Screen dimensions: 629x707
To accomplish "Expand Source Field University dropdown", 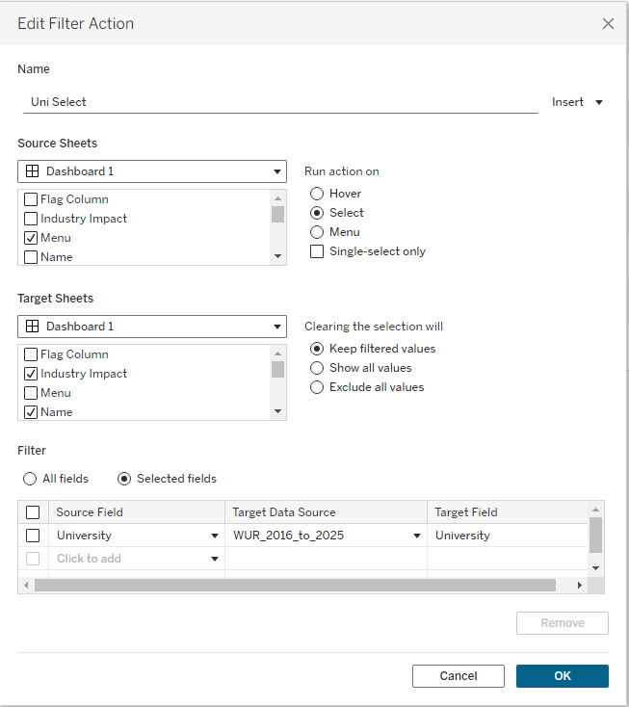I will pyautogui.click(x=214, y=536).
